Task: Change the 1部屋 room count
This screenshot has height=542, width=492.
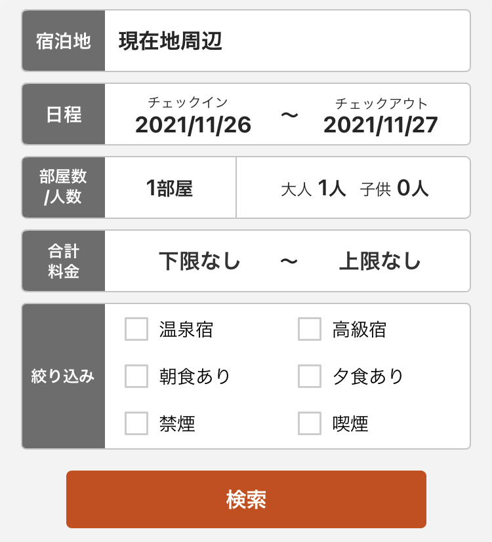Action: coord(170,187)
